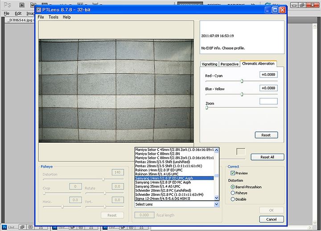321x231 pixels.
Task: Click the Fisheye Crop value field
Action: click(75, 186)
